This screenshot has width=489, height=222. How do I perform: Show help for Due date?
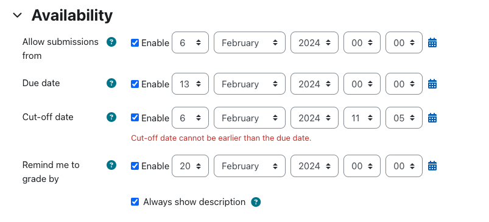tap(111, 83)
